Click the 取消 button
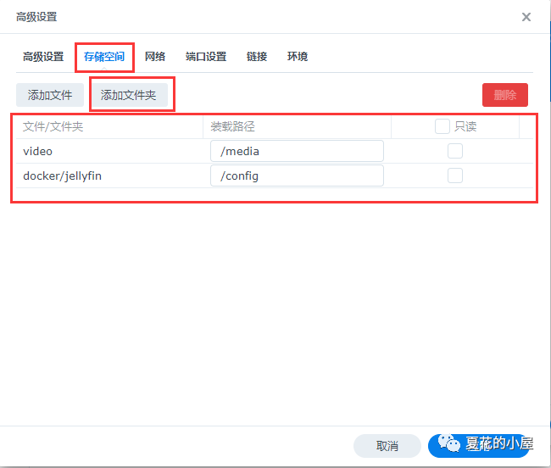The width and height of the screenshot is (551, 468). point(387,446)
